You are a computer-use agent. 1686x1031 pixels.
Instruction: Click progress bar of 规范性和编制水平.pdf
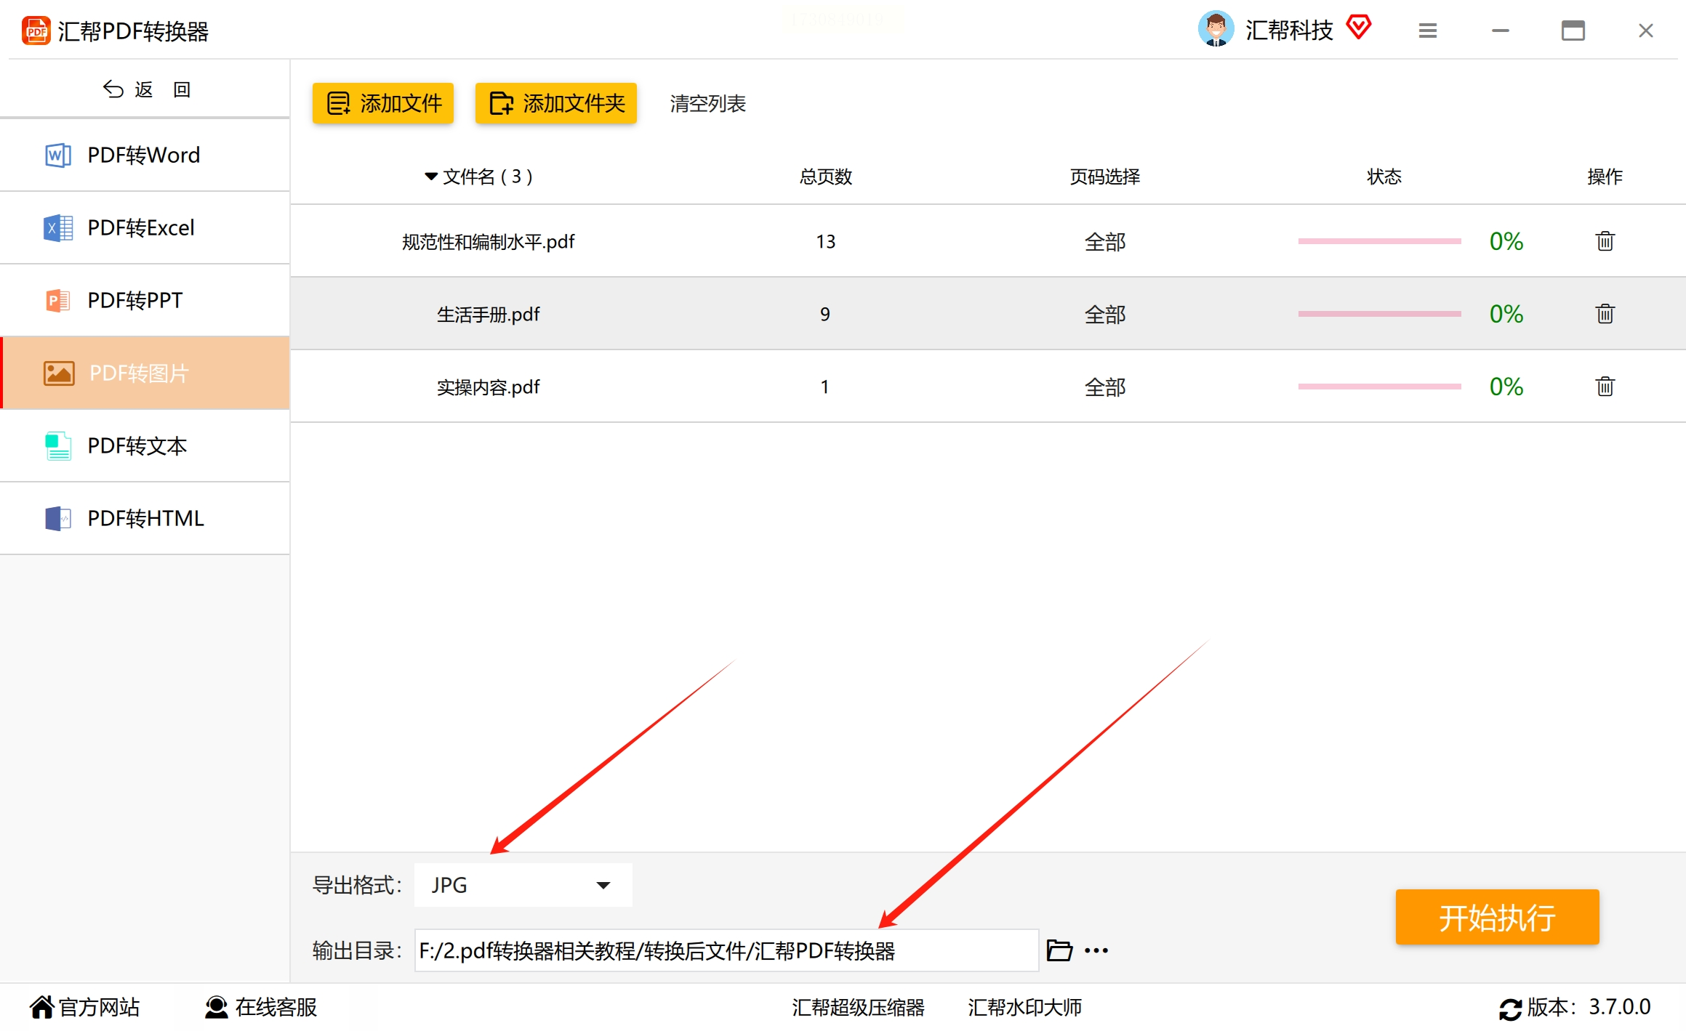(x=1380, y=240)
